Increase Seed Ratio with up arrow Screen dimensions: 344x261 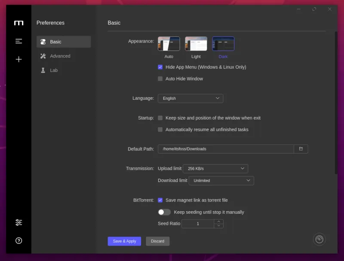coord(218,221)
